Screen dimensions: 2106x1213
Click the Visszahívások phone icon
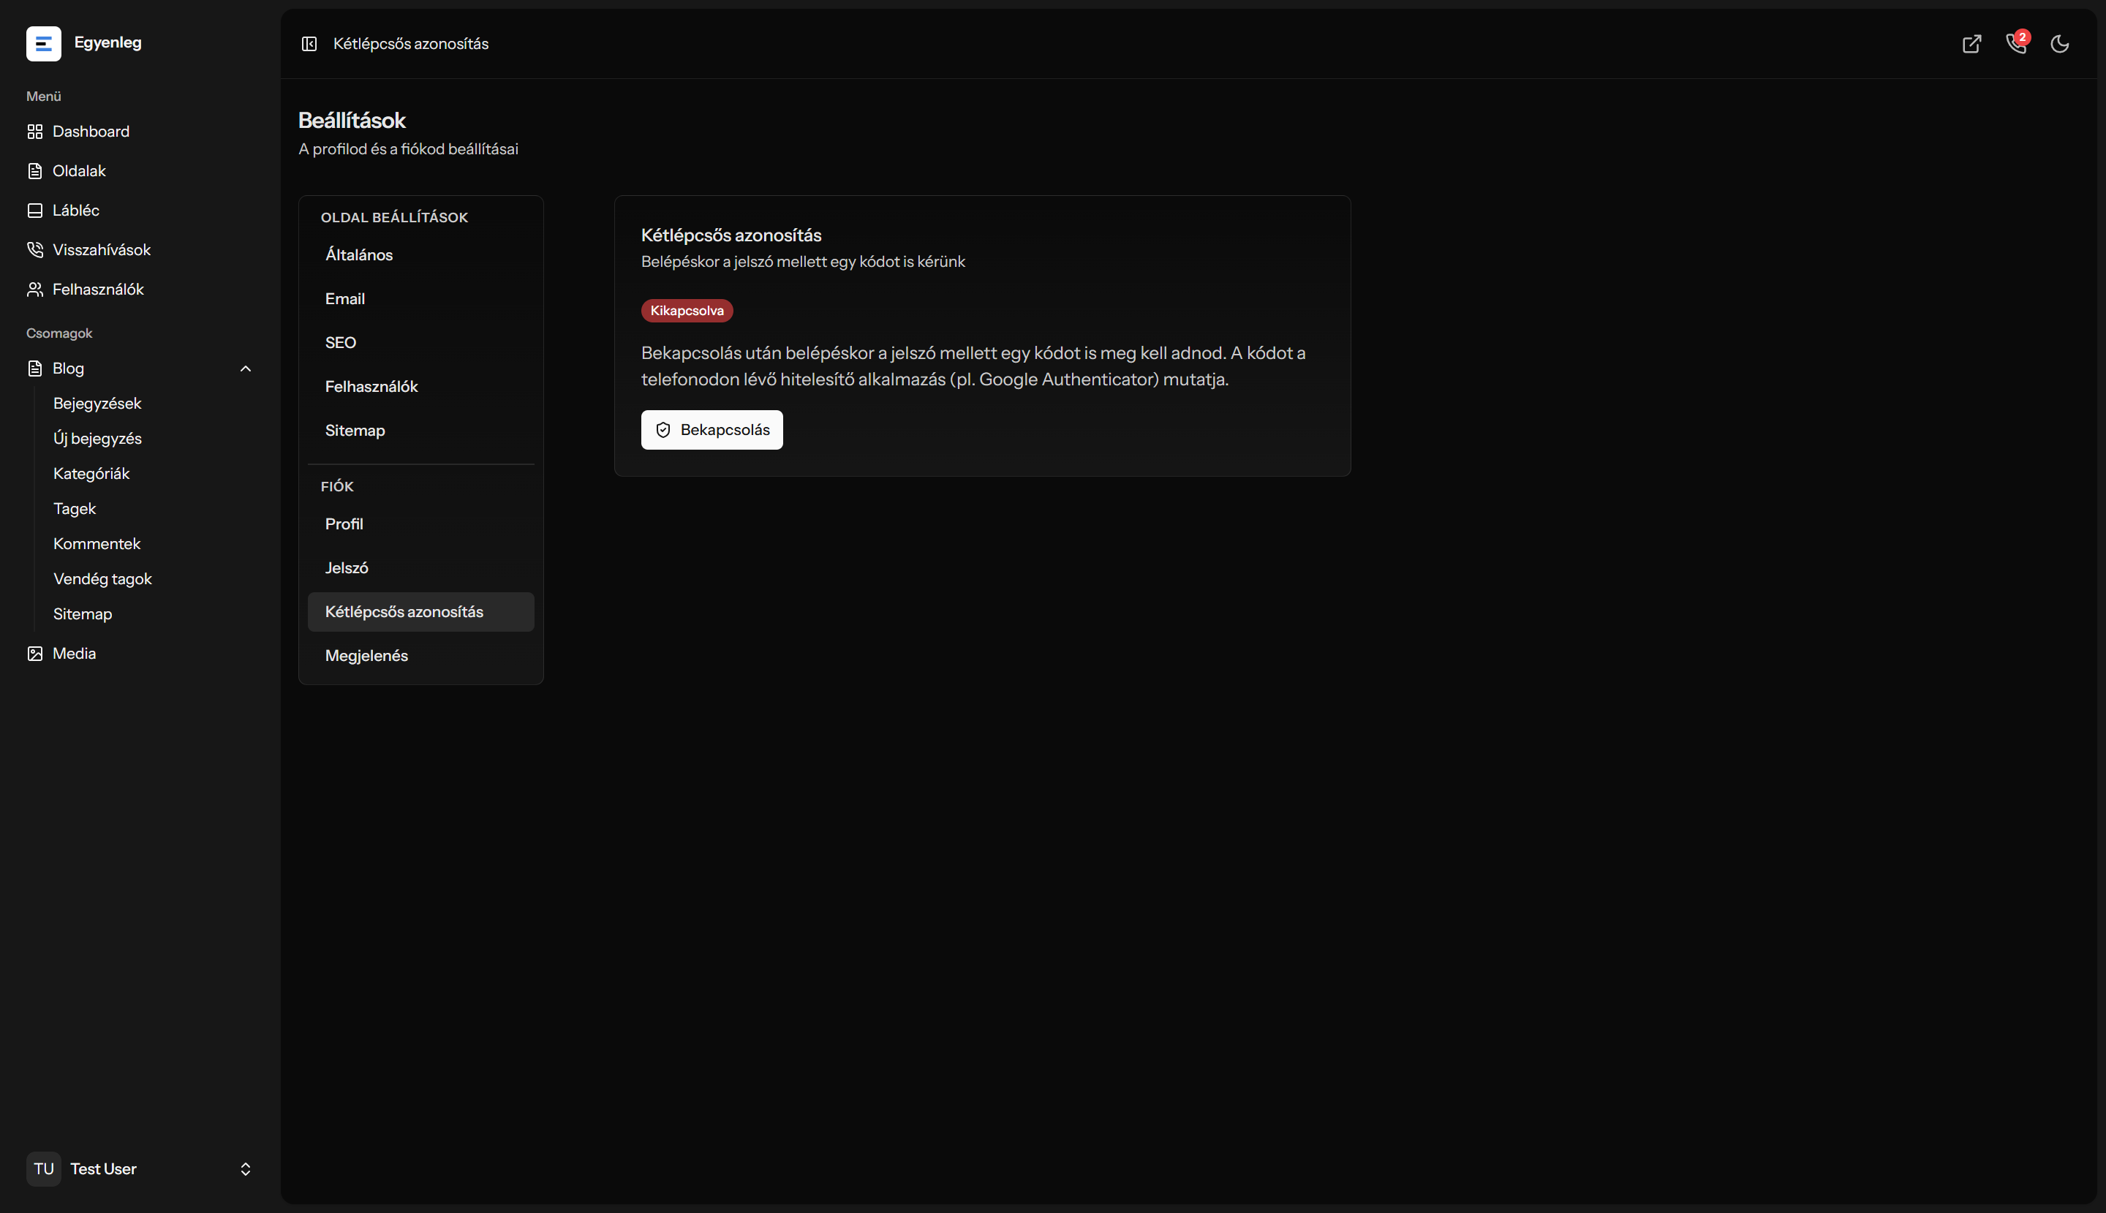click(x=35, y=250)
